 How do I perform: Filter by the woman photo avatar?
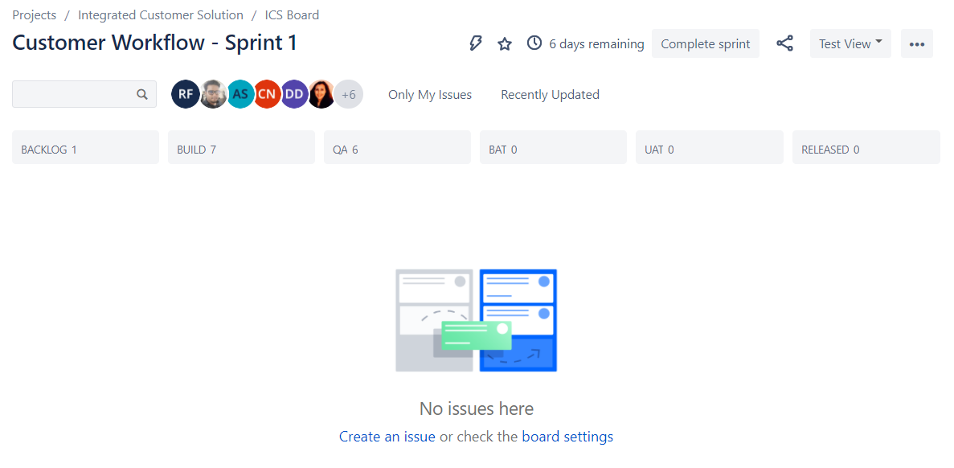click(321, 94)
